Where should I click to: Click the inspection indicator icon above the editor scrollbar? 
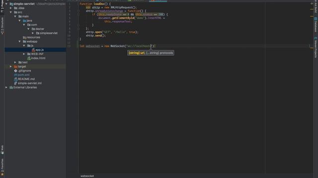(x=312, y=3)
